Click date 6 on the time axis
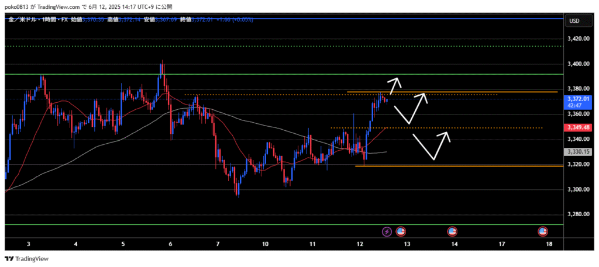Image resolution: width=599 pixels, height=267 pixels. tap(170, 243)
